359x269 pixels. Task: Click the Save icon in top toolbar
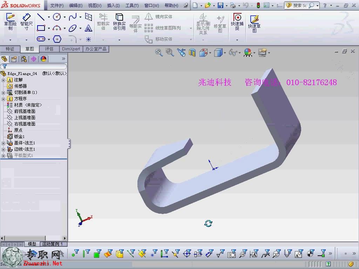click(x=220, y=5)
